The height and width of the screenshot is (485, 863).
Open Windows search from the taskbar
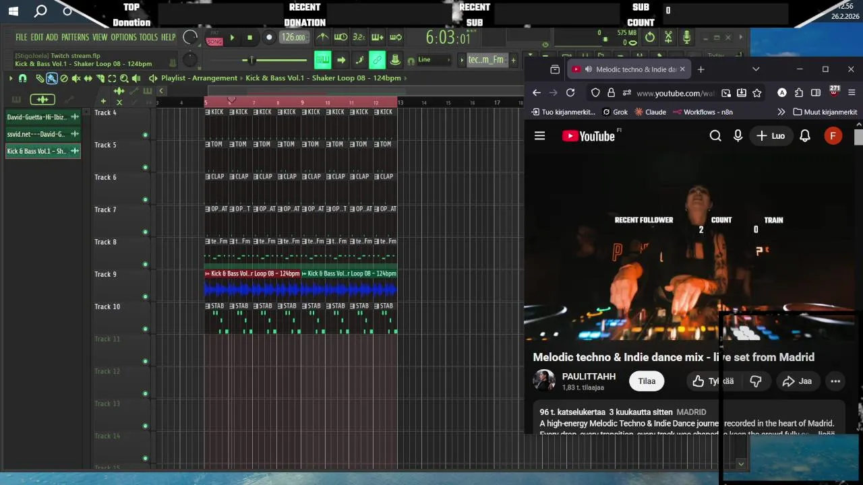tap(40, 11)
